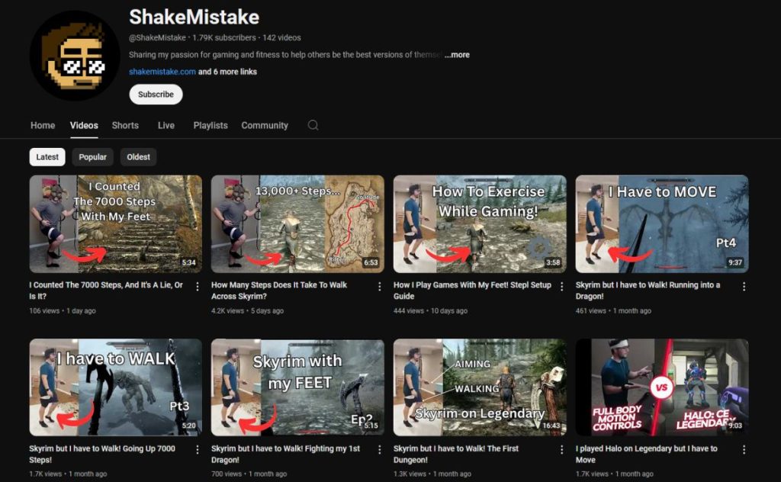Open options menu for 'The First Dungeon' video
Viewport: 781px width, 482px height.
(x=562, y=450)
